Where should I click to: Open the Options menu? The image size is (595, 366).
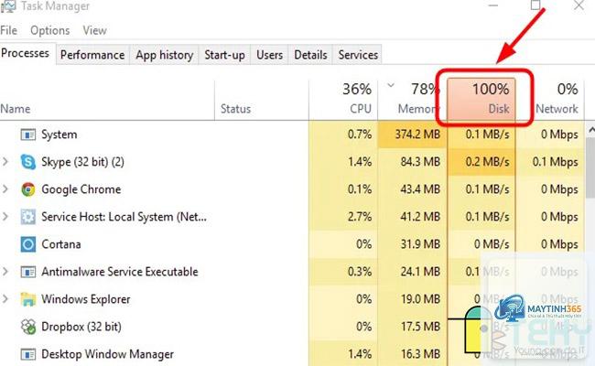(x=50, y=30)
